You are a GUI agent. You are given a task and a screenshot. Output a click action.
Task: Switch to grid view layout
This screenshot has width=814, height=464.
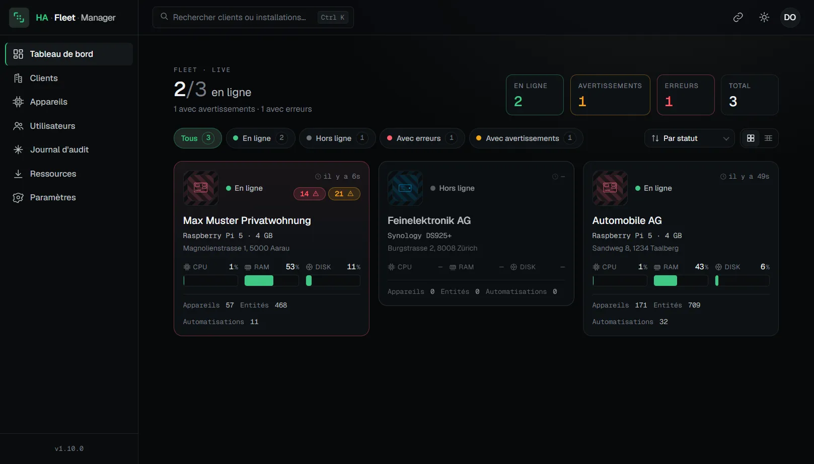pyautogui.click(x=751, y=138)
